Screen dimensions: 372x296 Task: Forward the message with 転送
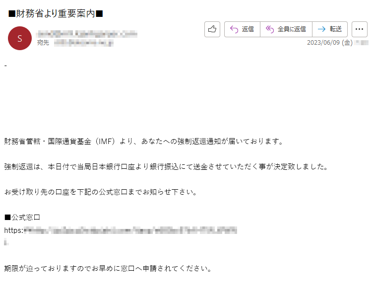(330, 29)
